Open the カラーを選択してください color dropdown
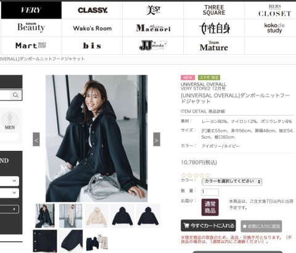The width and height of the screenshot is (296, 253). [x=232, y=182]
